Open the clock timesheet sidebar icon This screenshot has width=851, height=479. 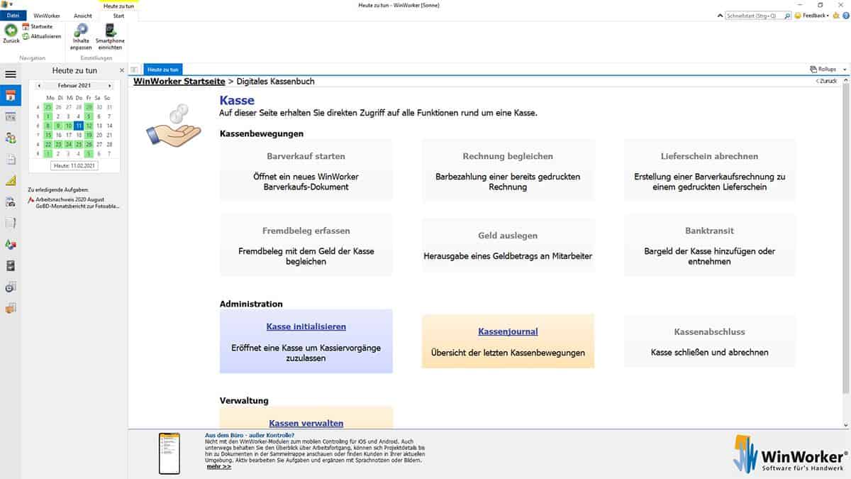click(11, 287)
